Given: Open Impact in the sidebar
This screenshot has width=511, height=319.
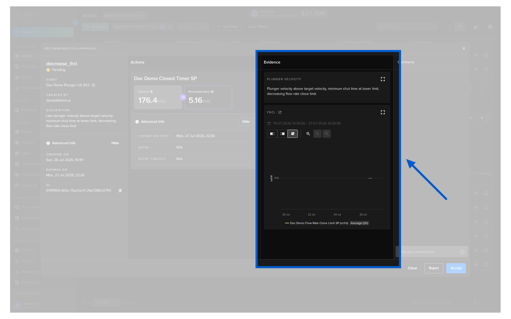Looking at the screenshot, I should click(x=27, y=77).
